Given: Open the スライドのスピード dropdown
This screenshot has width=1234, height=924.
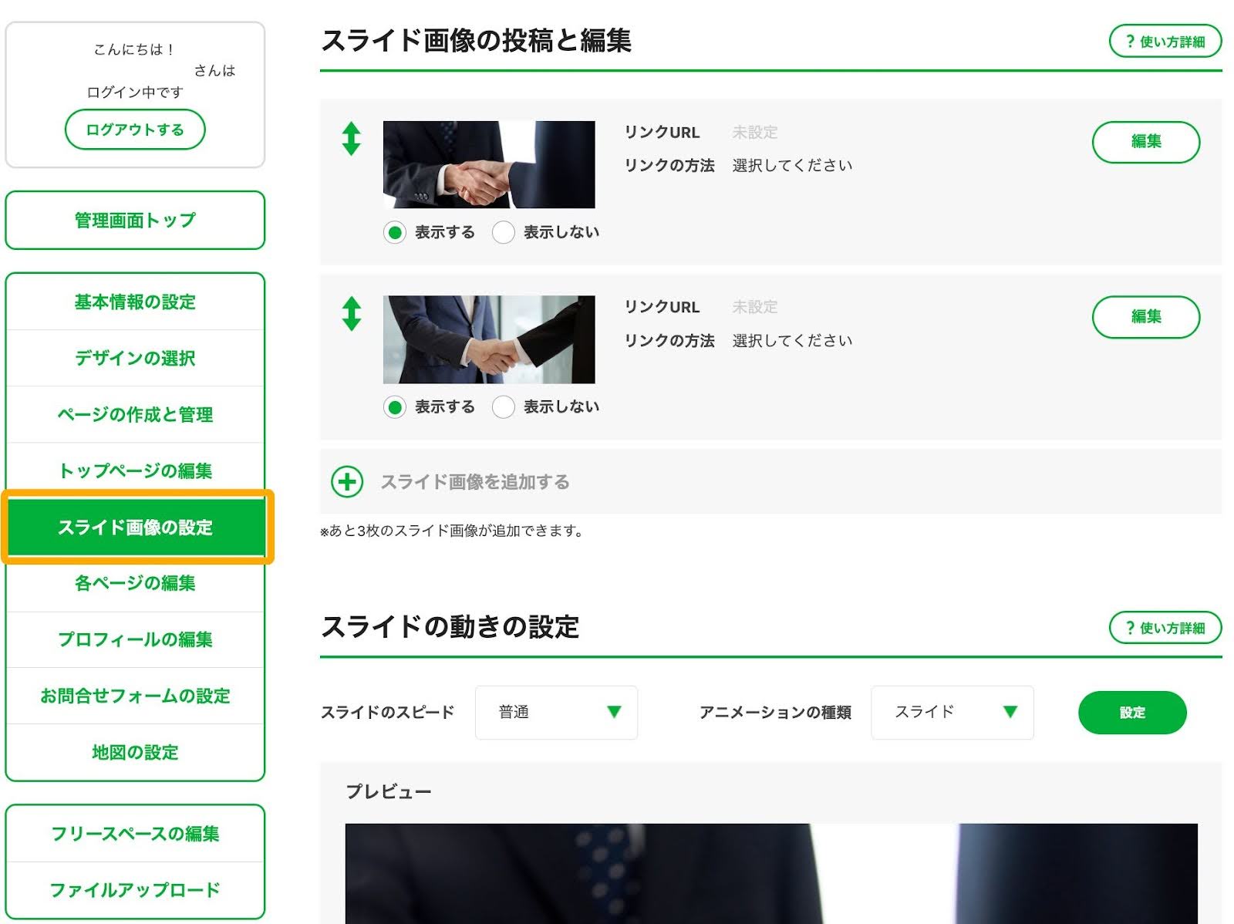Looking at the screenshot, I should [556, 712].
